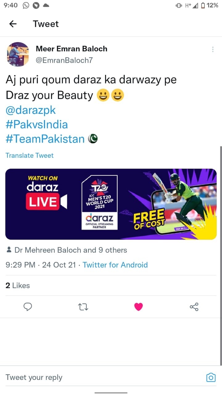222x396 pixels.
Task: Tap the share icon
Action: click(x=194, y=307)
